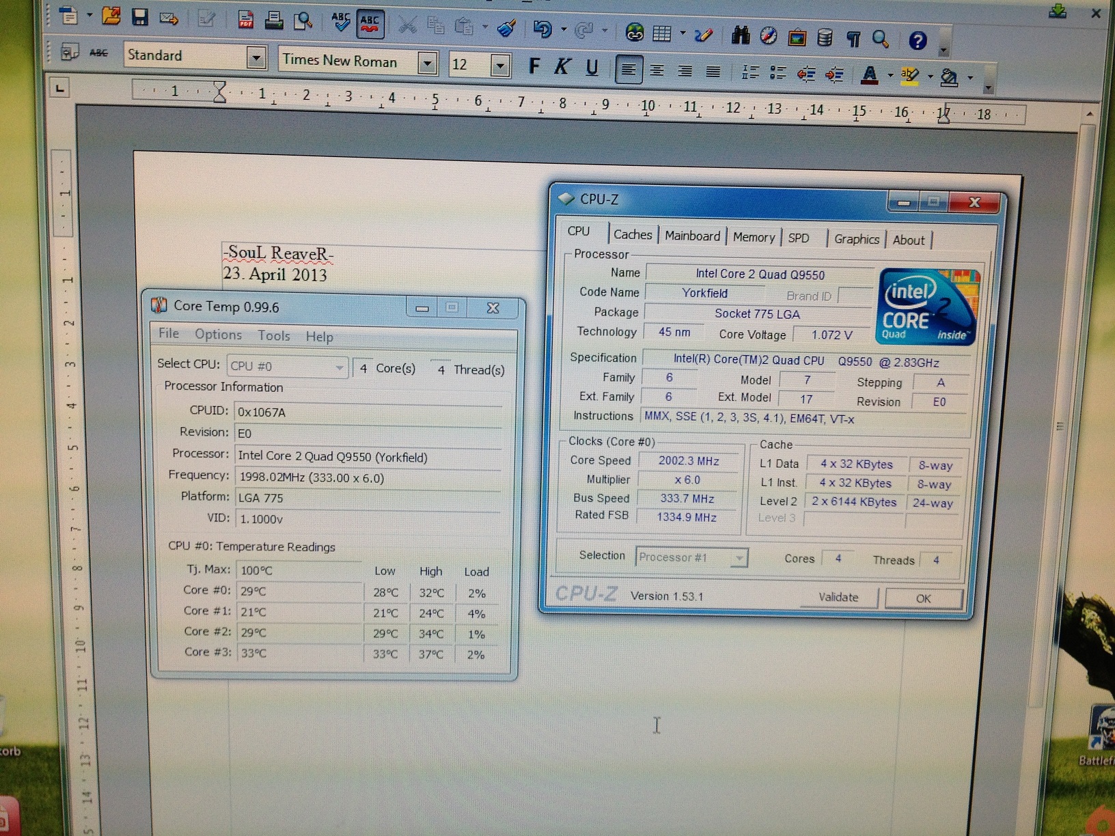
Task: Open the Standard paragraph style dropdown
Action: [256, 58]
